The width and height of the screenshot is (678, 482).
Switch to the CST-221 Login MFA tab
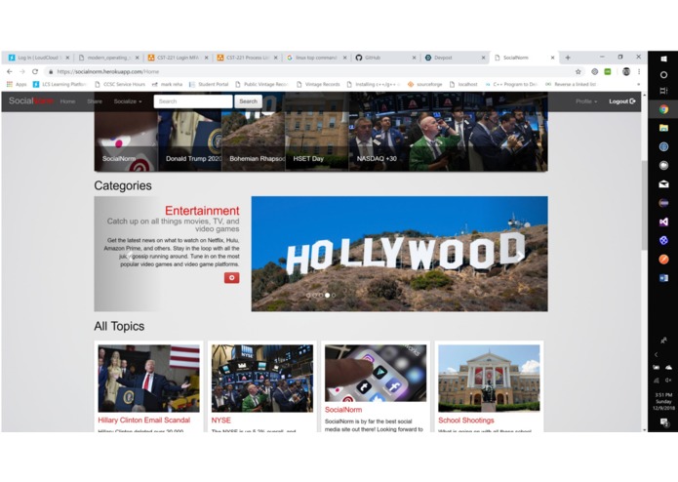179,58
